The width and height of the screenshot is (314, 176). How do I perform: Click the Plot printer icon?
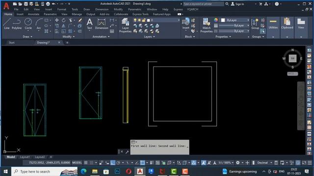[x=48, y=4]
